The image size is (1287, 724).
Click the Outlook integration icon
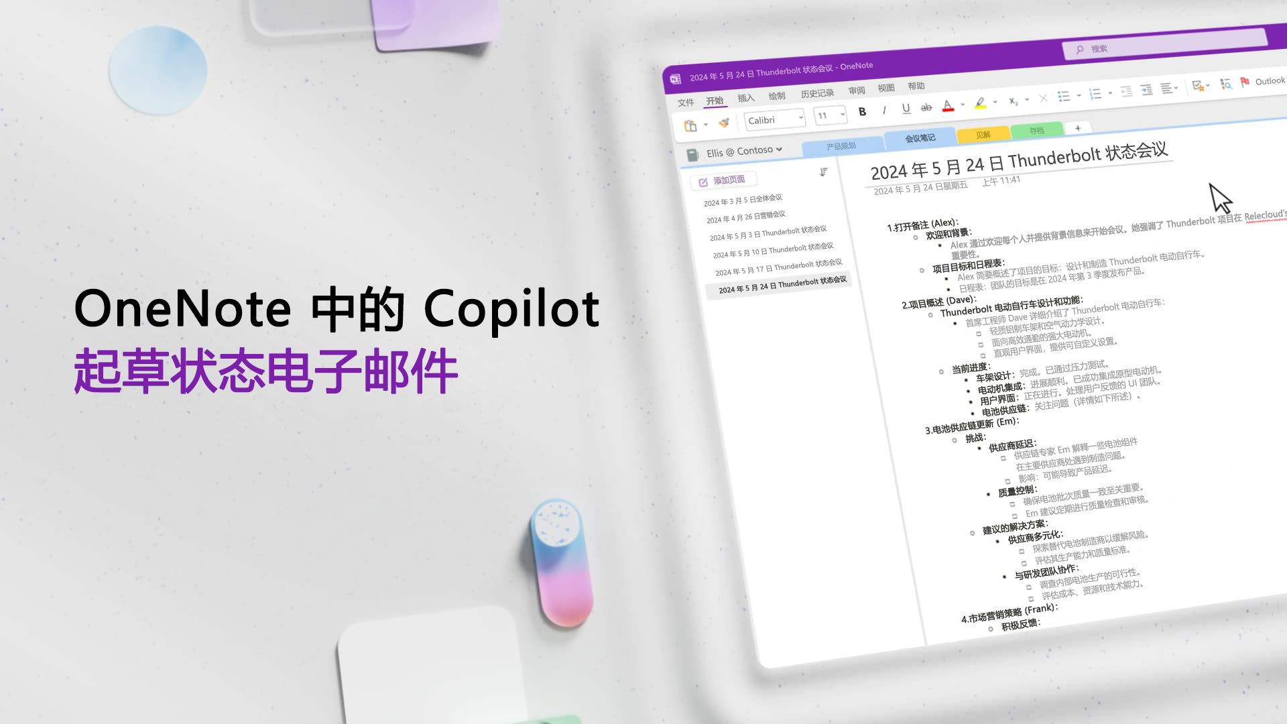[x=1247, y=82]
